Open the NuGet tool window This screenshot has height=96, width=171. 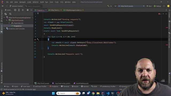tap(75, 86)
